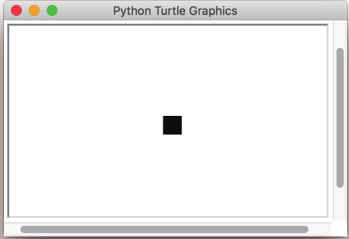
Task: Click horizontal scrollbar track left of thumb
Action: coord(13,229)
